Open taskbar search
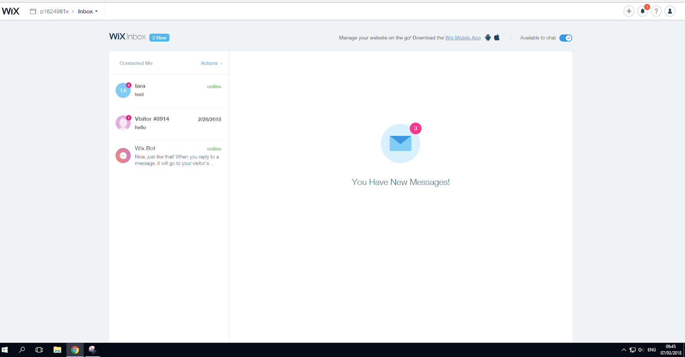The height and width of the screenshot is (357, 685). click(22, 350)
